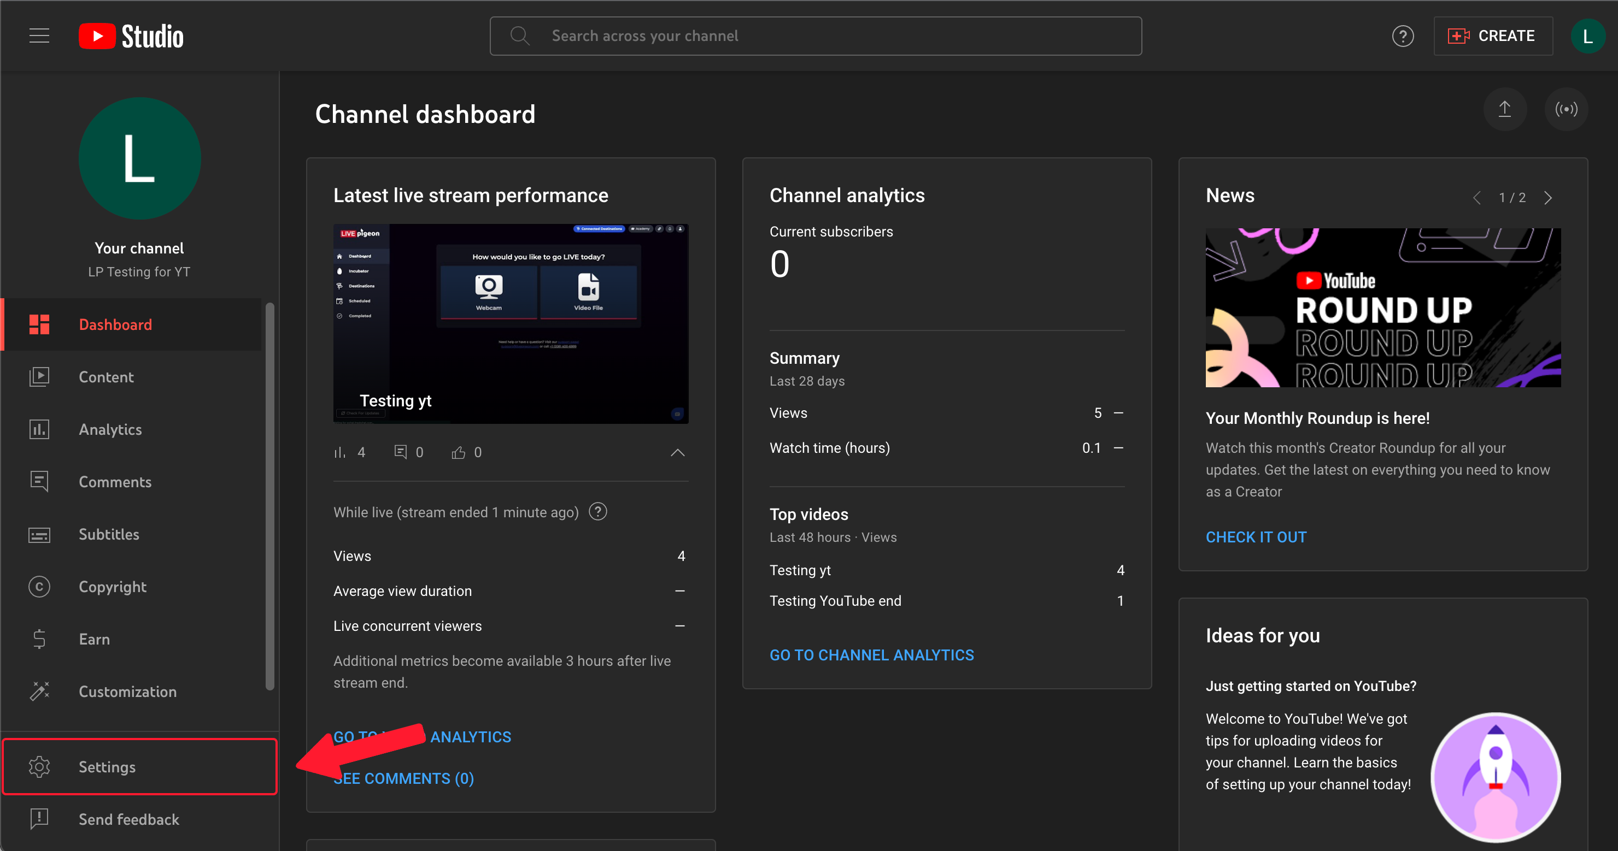Click the help icon beside While live

(x=598, y=512)
